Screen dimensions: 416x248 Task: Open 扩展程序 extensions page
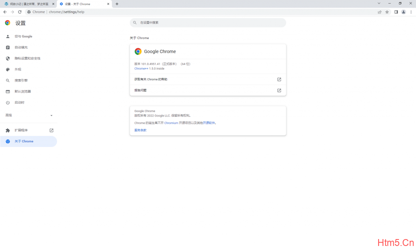click(x=28, y=130)
